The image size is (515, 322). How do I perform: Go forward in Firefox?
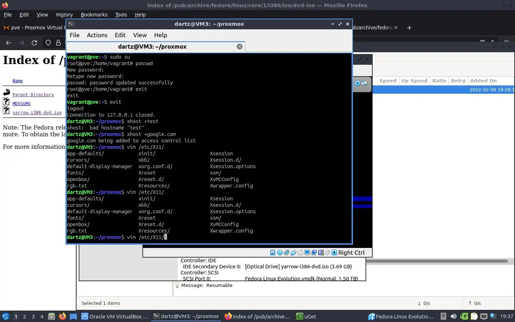(x=21, y=43)
